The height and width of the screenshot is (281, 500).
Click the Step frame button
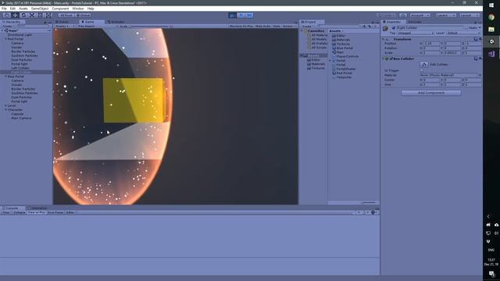click(x=249, y=16)
